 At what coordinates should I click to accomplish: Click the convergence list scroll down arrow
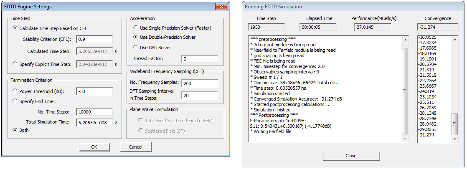pos(454,139)
